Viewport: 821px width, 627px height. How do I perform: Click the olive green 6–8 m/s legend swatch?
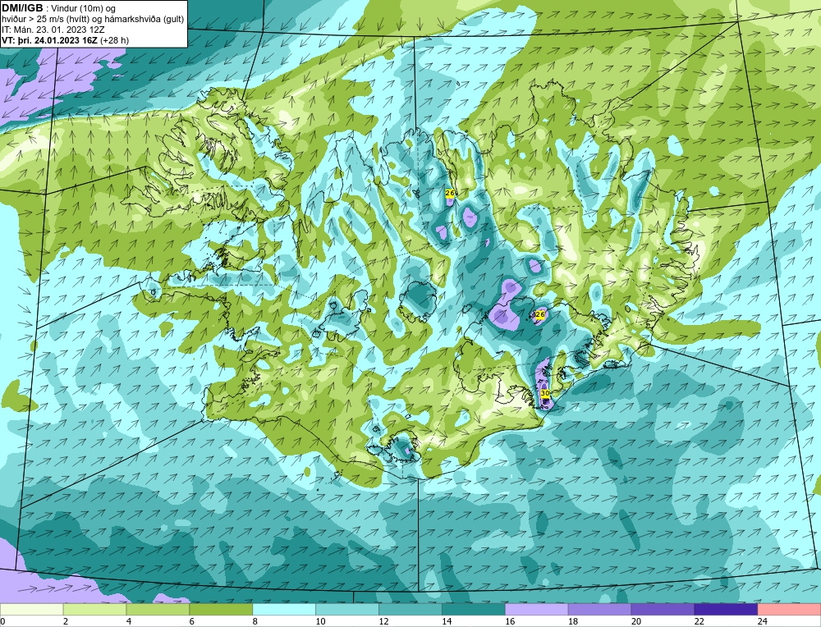point(221,610)
